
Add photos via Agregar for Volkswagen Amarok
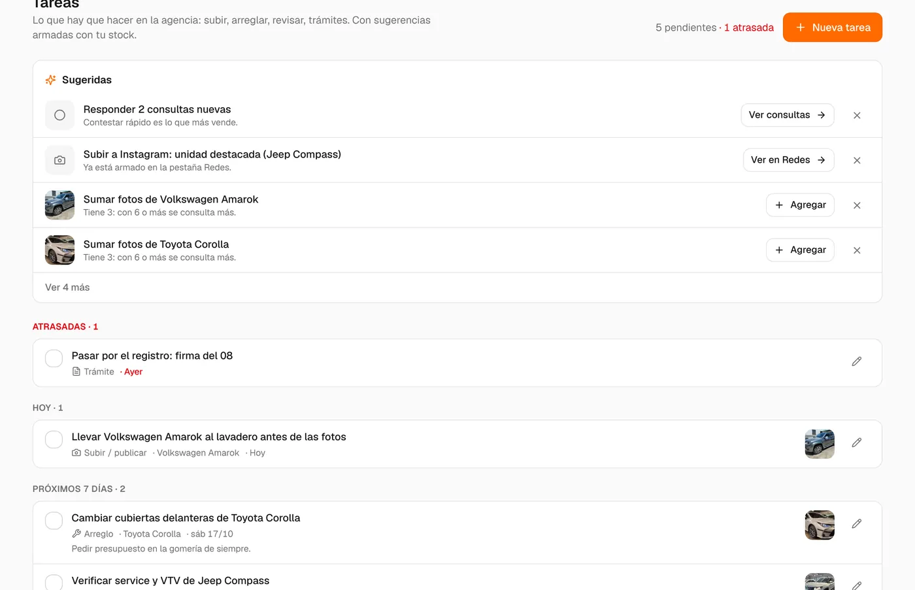800,205
